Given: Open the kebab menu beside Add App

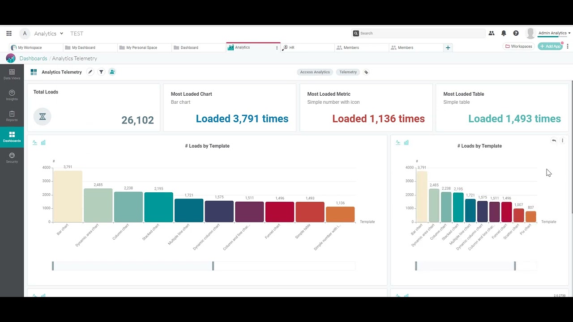Looking at the screenshot, I should coord(568,46).
